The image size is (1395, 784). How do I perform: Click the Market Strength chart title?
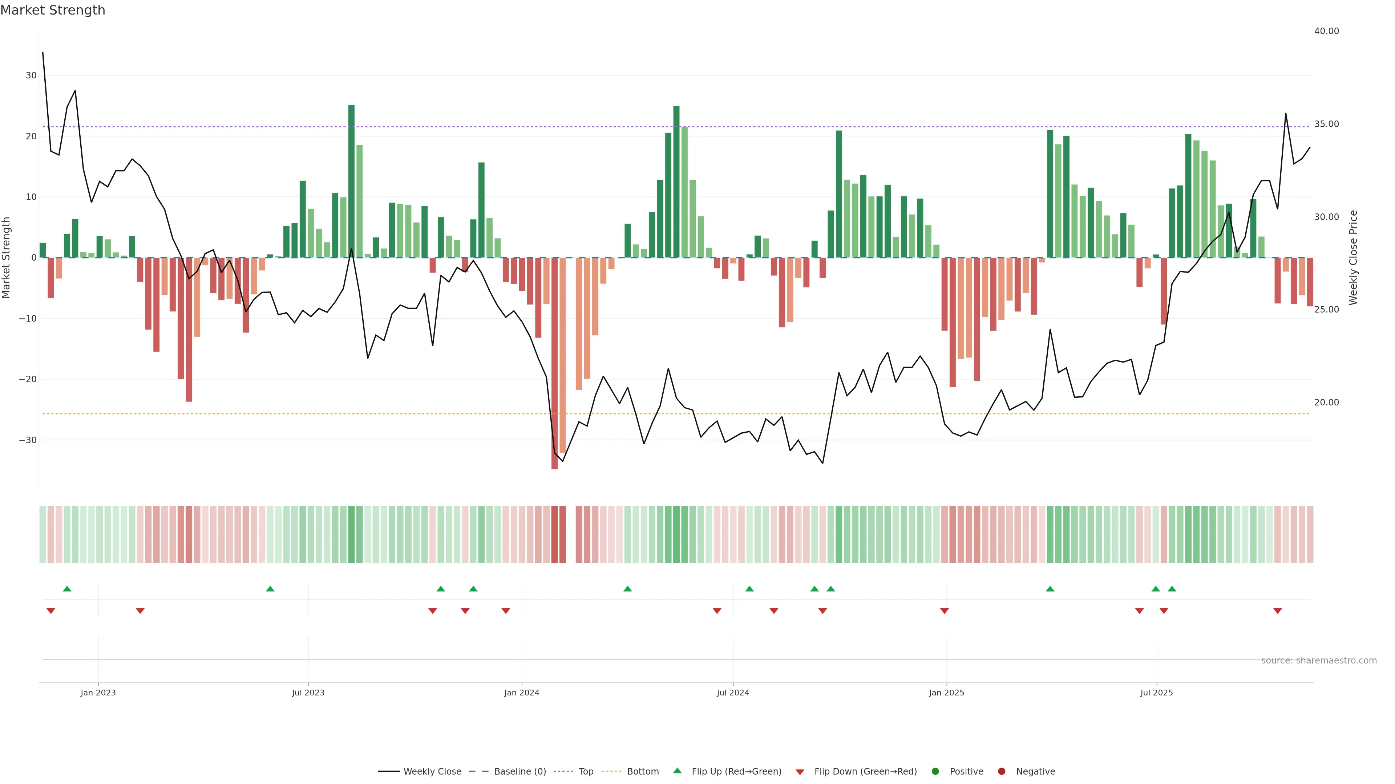tap(53, 10)
